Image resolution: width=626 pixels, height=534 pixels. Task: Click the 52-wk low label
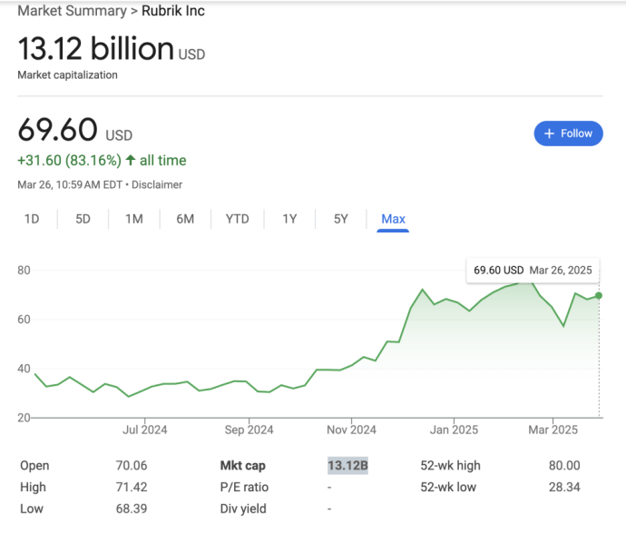(448, 488)
